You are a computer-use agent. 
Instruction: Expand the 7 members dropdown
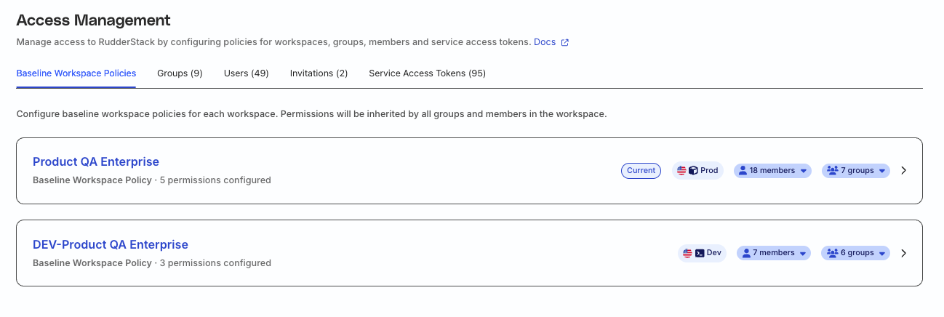pyautogui.click(x=775, y=253)
